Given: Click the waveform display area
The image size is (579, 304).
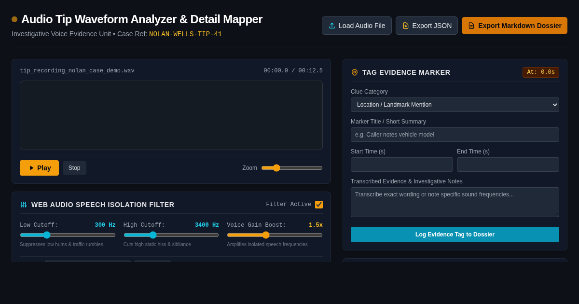Looking at the screenshot, I should pyautogui.click(x=171, y=115).
